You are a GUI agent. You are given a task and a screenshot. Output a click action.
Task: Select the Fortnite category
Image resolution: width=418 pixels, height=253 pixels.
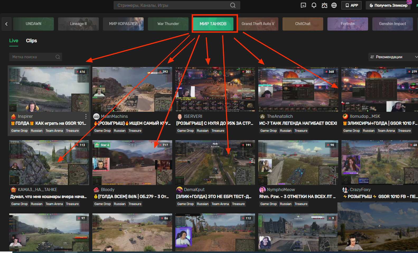(x=348, y=24)
